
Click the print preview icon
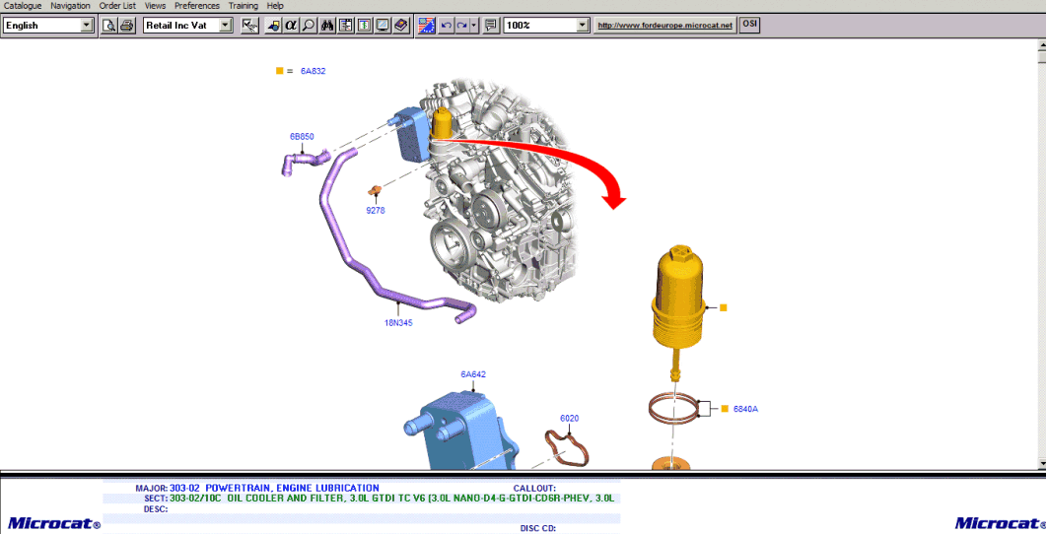coord(109,26)
